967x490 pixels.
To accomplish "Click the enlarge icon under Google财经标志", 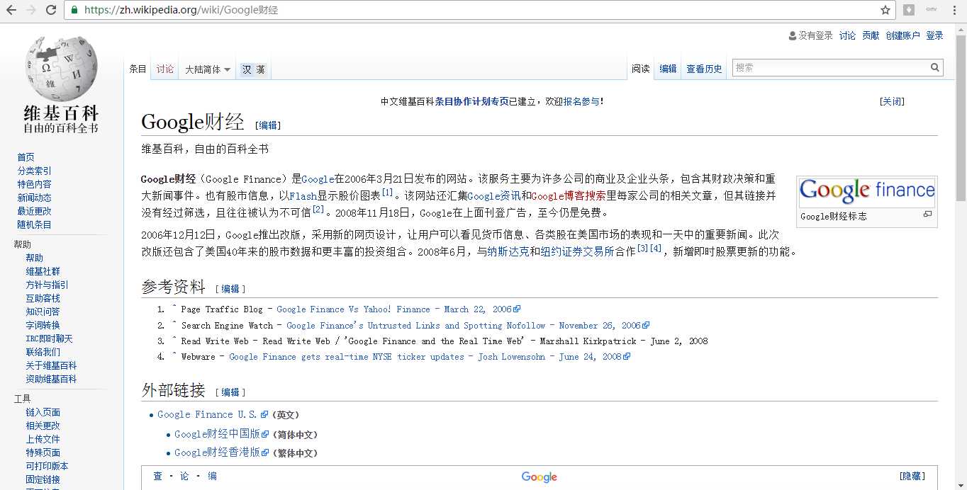I will (927, 214).
